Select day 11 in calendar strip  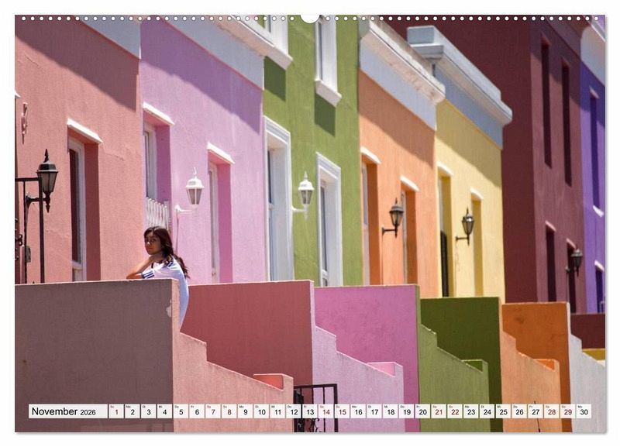pos(277,411)
